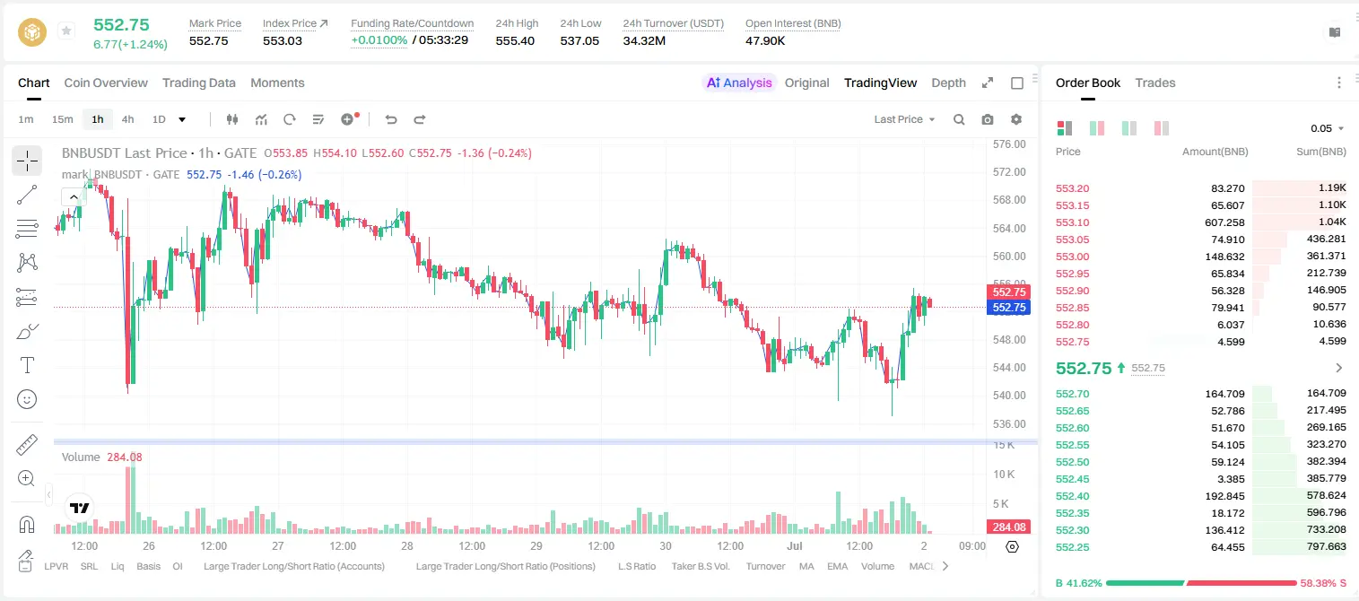Show only sell orders in order book

pyautogui.click(x=1162, y=128)
